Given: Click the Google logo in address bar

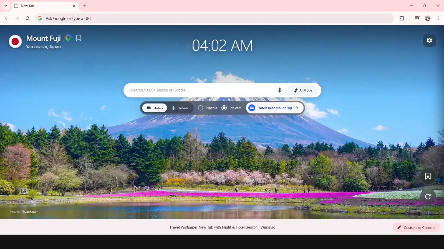Looking at the screenshot, I should pos(40,18).
